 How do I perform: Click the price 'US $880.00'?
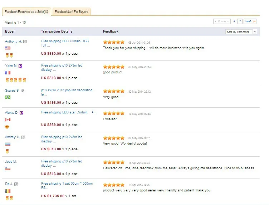(x=51, y=54)
